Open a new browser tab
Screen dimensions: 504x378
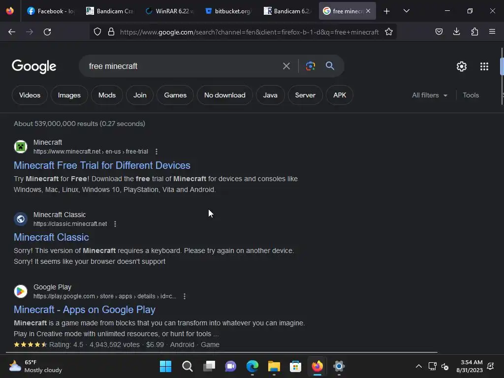point(387,11)
